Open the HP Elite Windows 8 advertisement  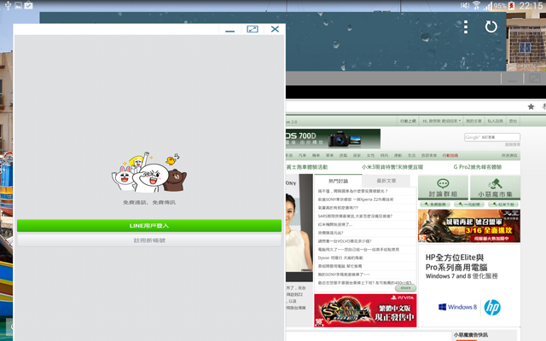click(x=469, y=286)
